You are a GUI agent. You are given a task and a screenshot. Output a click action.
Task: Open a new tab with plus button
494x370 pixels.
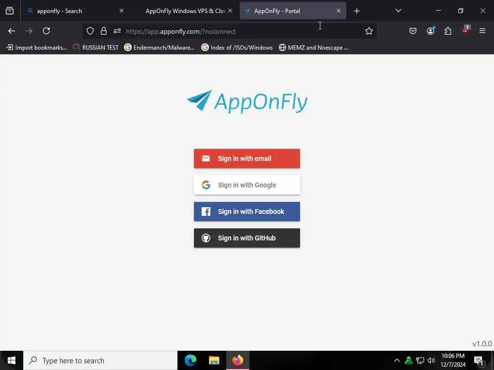357,11
